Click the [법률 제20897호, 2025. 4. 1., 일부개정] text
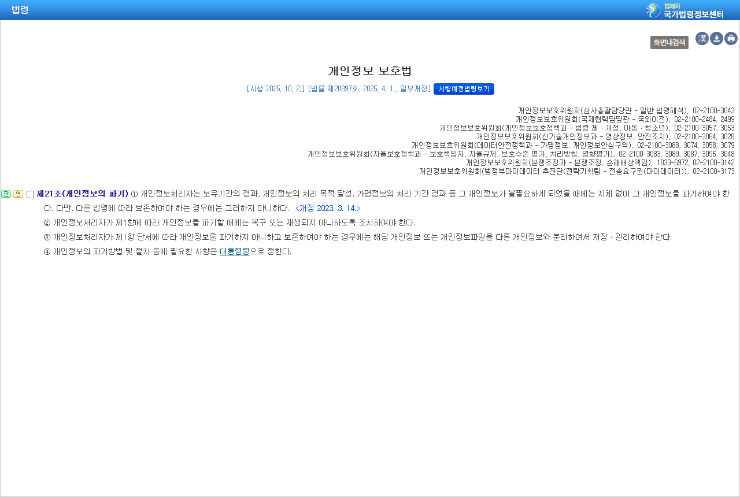This screenshot has width=740, height=497. point(369,89)
